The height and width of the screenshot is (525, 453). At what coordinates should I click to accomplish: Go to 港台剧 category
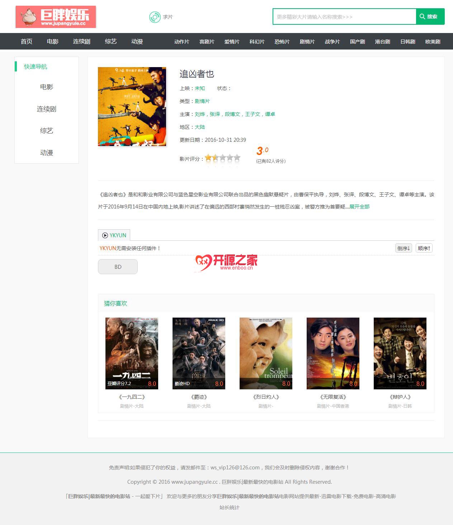pos(383,42)
